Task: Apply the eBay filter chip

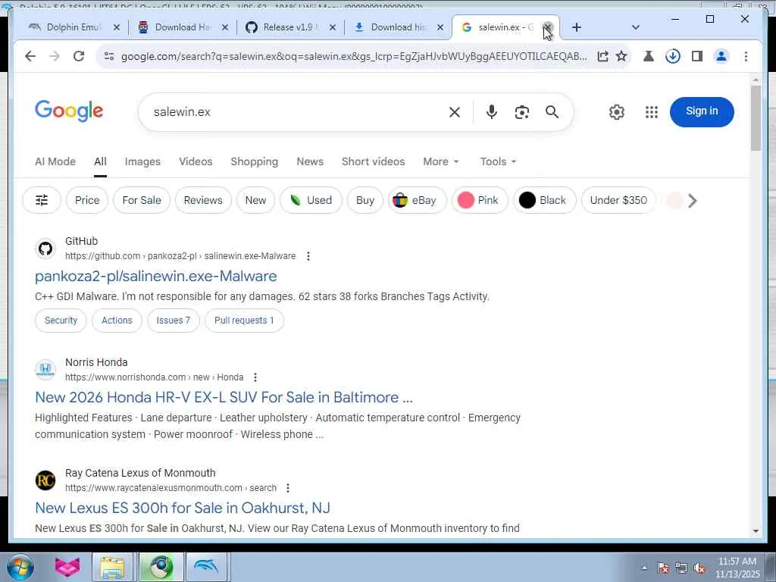Action: tap(417, 200)
